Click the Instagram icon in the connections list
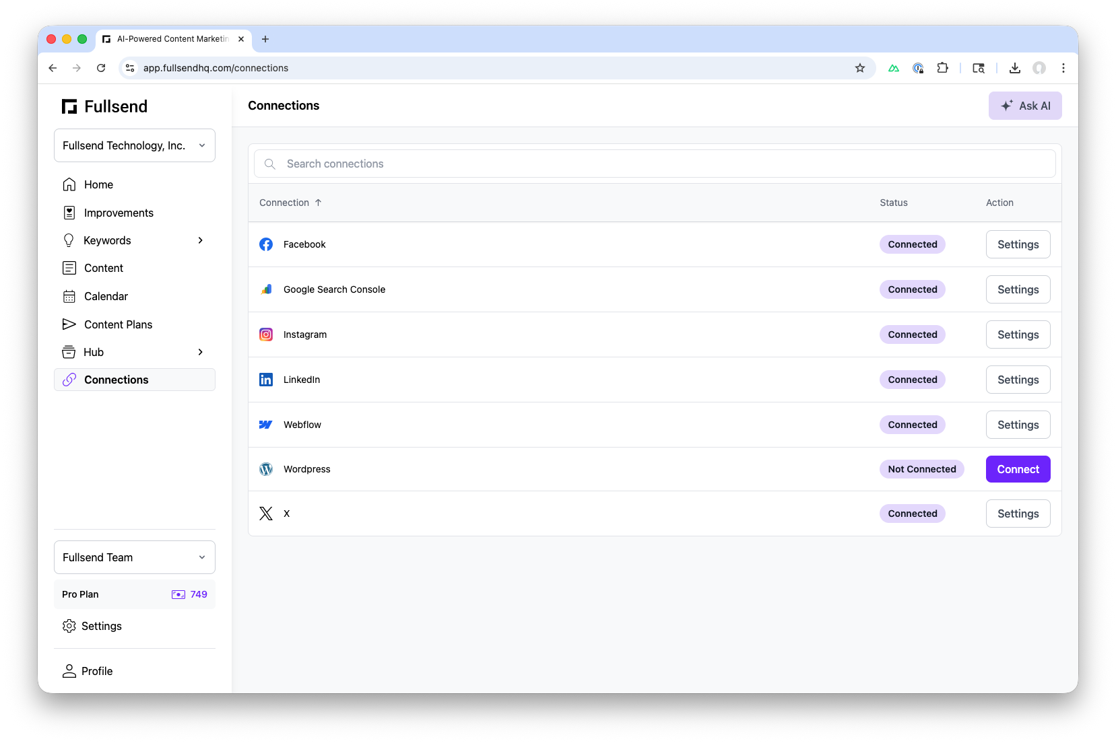The image size is (1116, 743). pyautogui.click(x=266, y=334)
